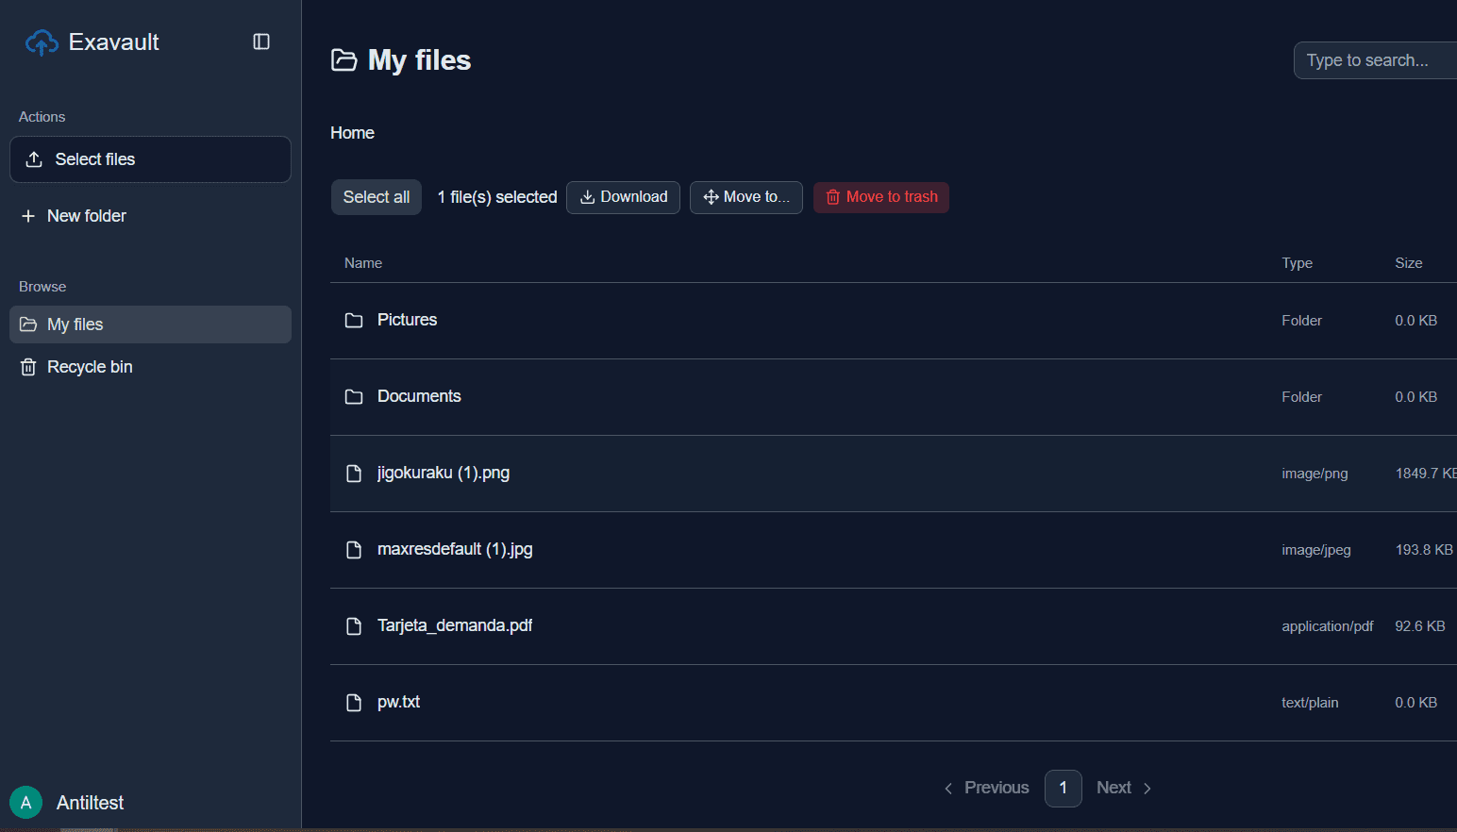The width and height of the screenshot is (1457, 832).
Task: Go to Next page
Action: [x=1124, y=788]
